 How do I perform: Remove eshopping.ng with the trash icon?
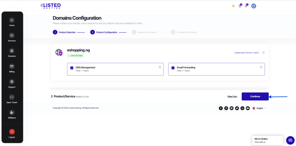click(263, 53)
